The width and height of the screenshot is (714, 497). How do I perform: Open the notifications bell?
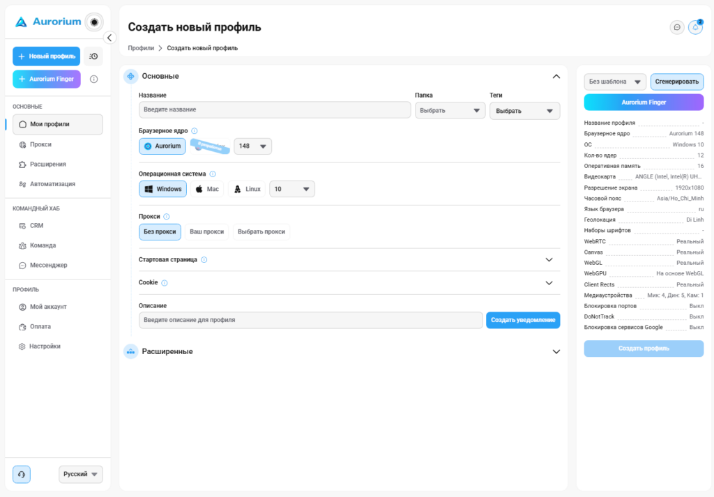pyautogui.click(x=695, y=27)
